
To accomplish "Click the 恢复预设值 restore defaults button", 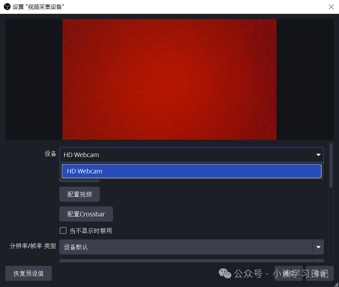I will (28, 273).
